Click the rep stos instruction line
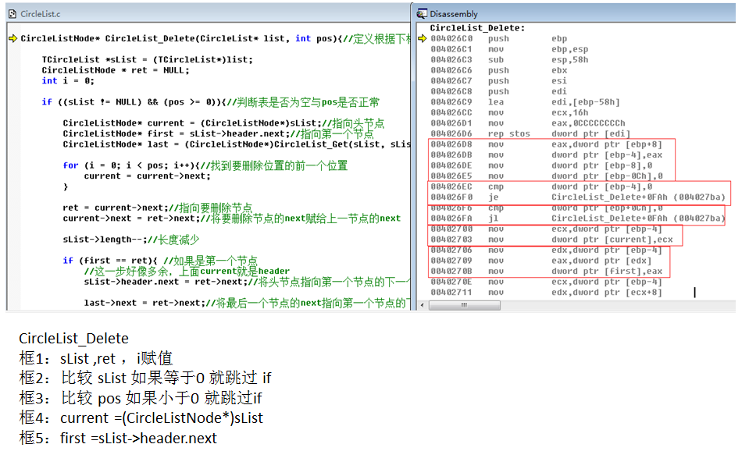Image resolution: width=749 pixels, height=469 pixels. [x=530, y=133]
